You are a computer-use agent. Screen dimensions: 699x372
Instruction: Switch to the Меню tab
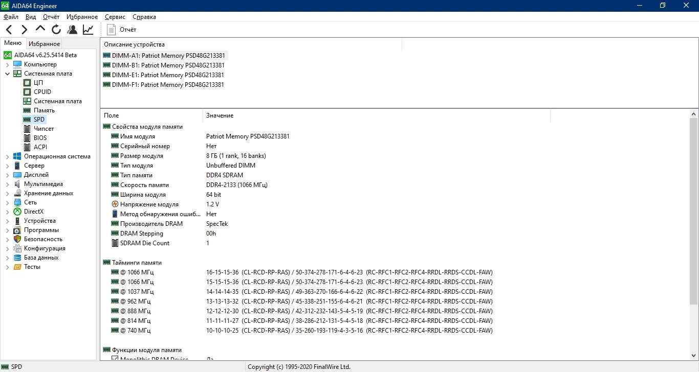[x=13, y=43]
